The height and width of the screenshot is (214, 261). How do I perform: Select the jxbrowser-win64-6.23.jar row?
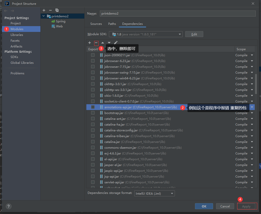click(170, 78)
